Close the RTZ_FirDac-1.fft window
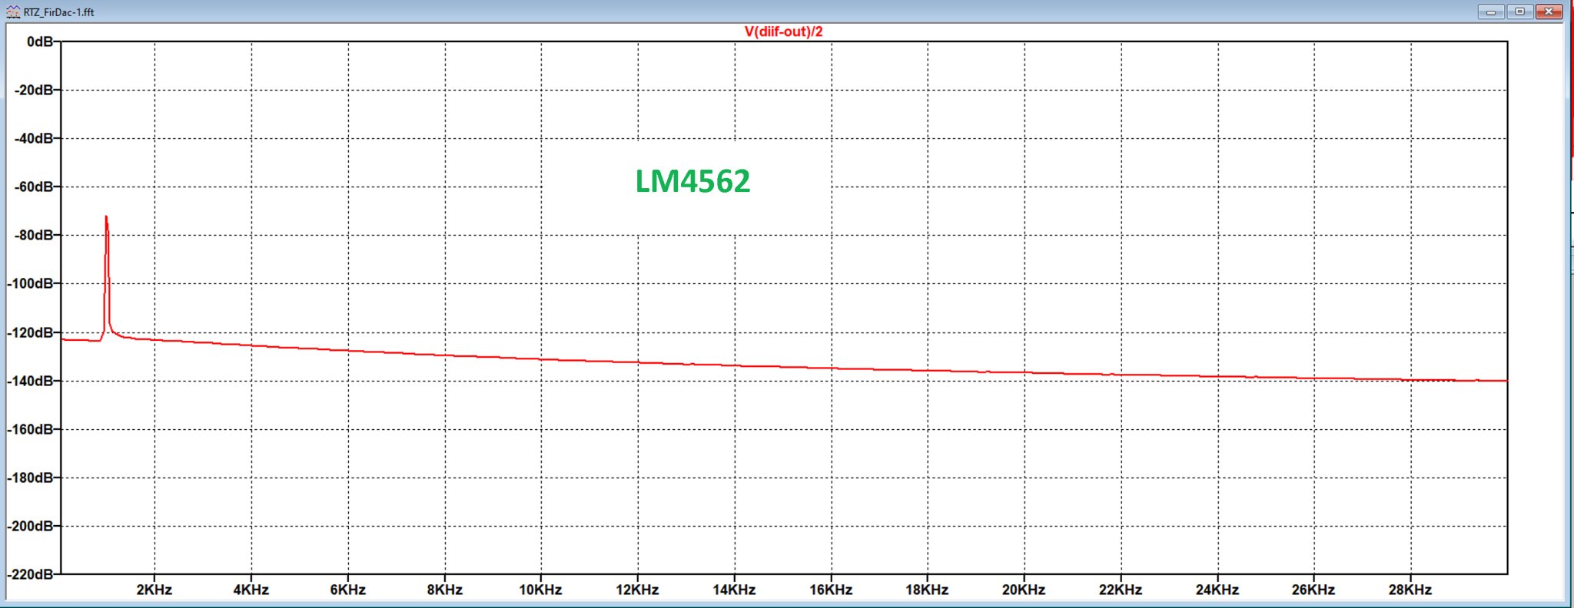The image size is (1574, 608). coord(1549,12)
